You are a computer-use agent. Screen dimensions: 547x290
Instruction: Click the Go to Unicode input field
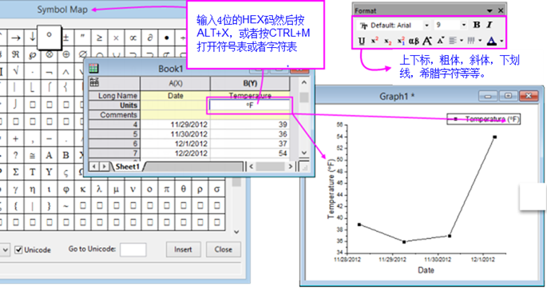click(x=133, y=250)
